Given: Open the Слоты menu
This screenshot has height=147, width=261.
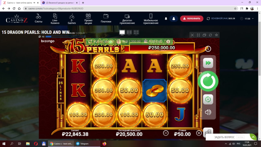Looking at the screenshot, I should [38, 18].
